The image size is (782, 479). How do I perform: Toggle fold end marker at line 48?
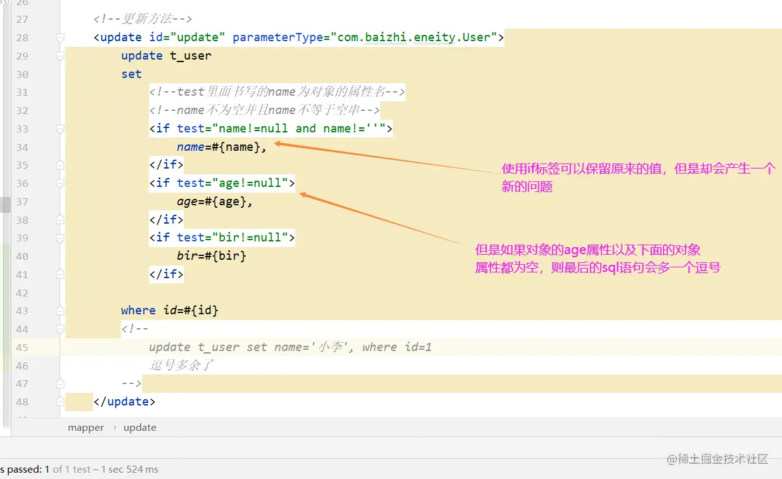point(60,402)
